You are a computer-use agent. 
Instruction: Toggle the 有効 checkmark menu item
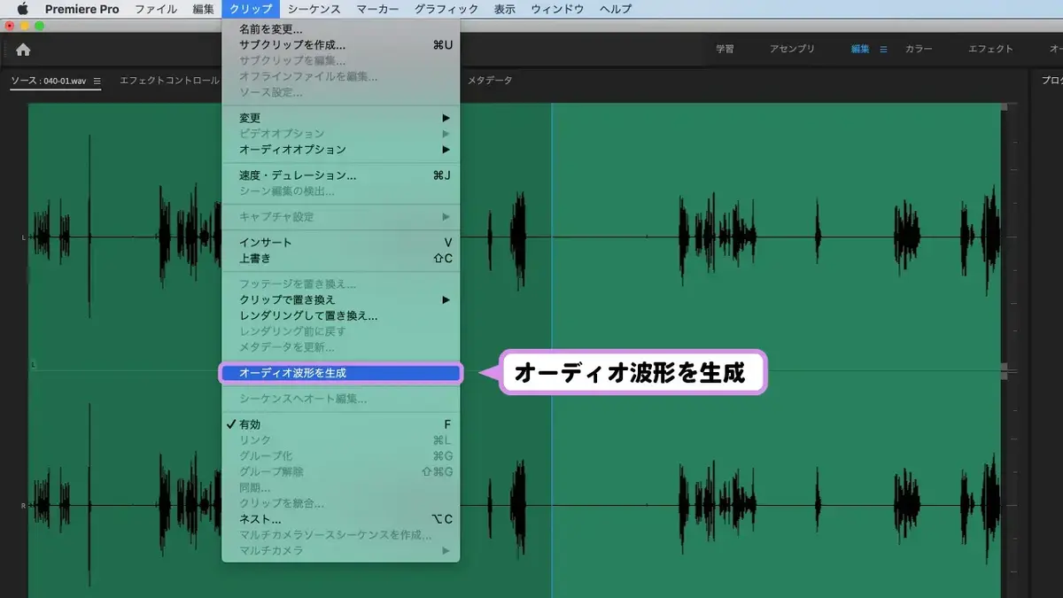click(341, 424)
